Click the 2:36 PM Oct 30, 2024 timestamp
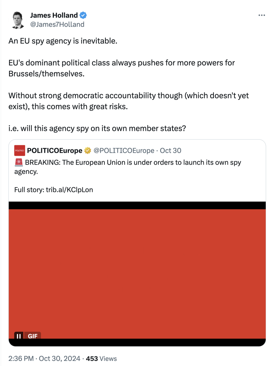 [44, 359]
